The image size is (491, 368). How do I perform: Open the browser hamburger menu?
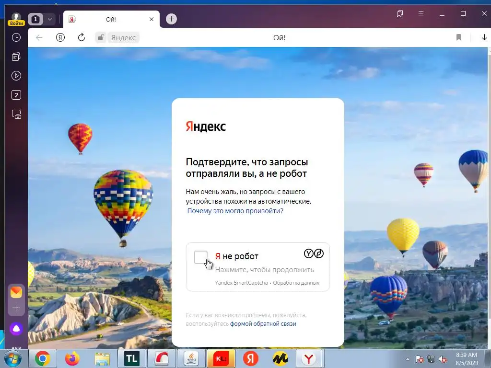(x=421, y=13)
